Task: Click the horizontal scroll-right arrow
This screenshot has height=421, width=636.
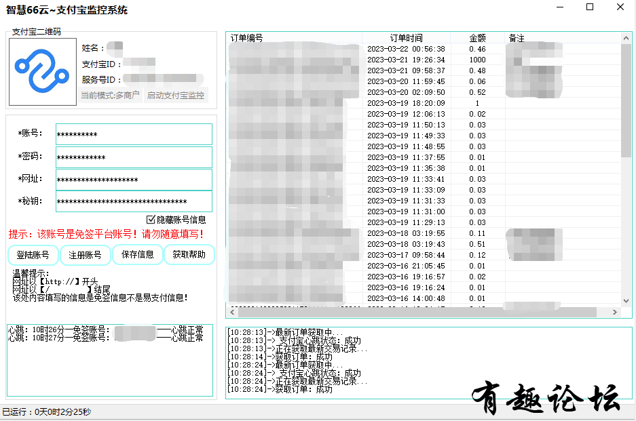Action: [x=615, y=312]
